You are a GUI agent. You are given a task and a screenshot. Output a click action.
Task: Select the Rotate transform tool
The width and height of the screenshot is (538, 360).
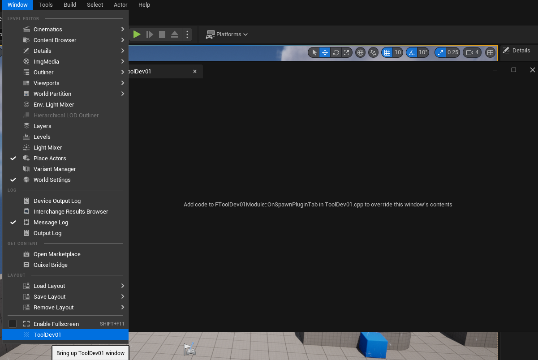(x=336, y=52)
